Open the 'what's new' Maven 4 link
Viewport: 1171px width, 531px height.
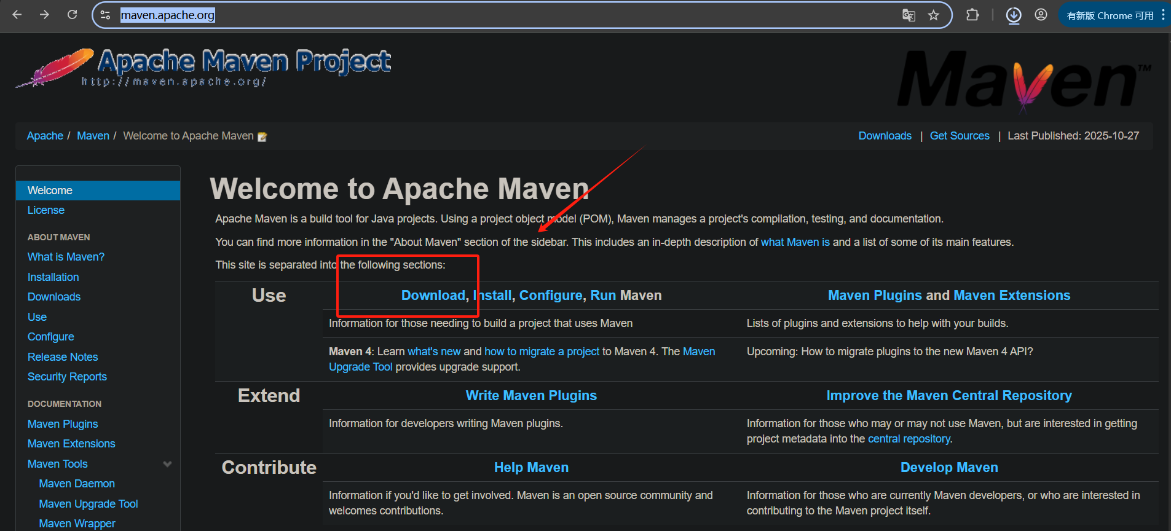pos(434,352)
